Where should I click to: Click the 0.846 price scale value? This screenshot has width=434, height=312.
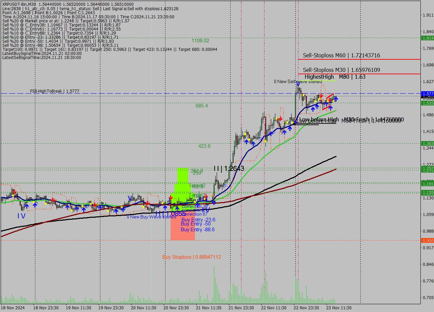pyautogui.click(x=428, y=264)
